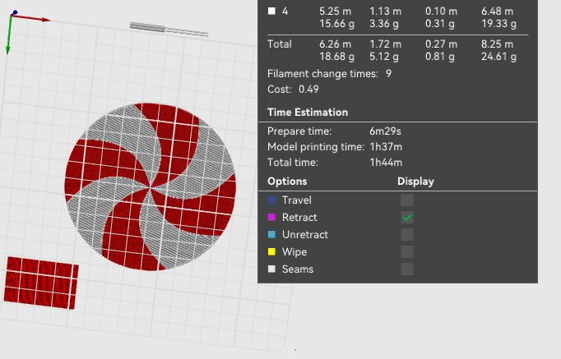The height and width of the screenshot is (359, 561).
Task: Click the center of the pinwheel model
Action: (x=150, y=186)
